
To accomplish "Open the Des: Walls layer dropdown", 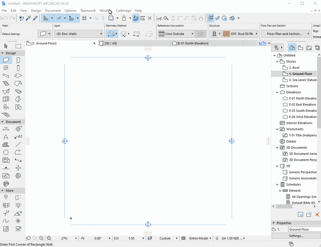I will pyautogui.click(x=78, y=34).
